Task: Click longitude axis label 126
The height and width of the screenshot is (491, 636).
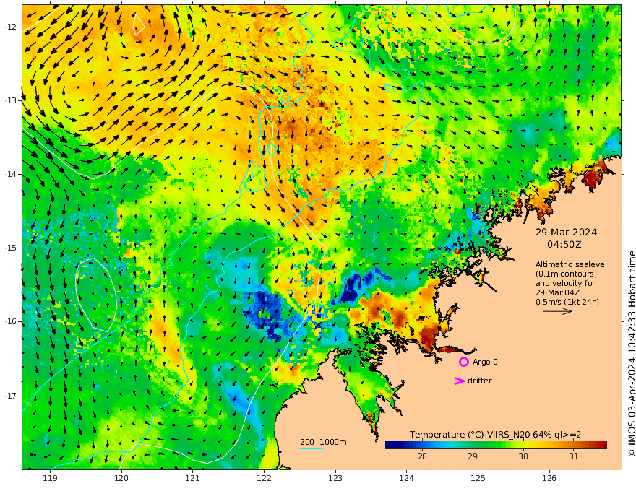Action: point(549,479)
